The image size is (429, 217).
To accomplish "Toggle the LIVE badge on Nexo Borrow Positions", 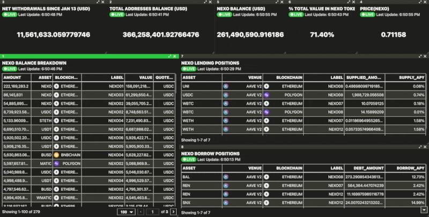I will point(189,159).
